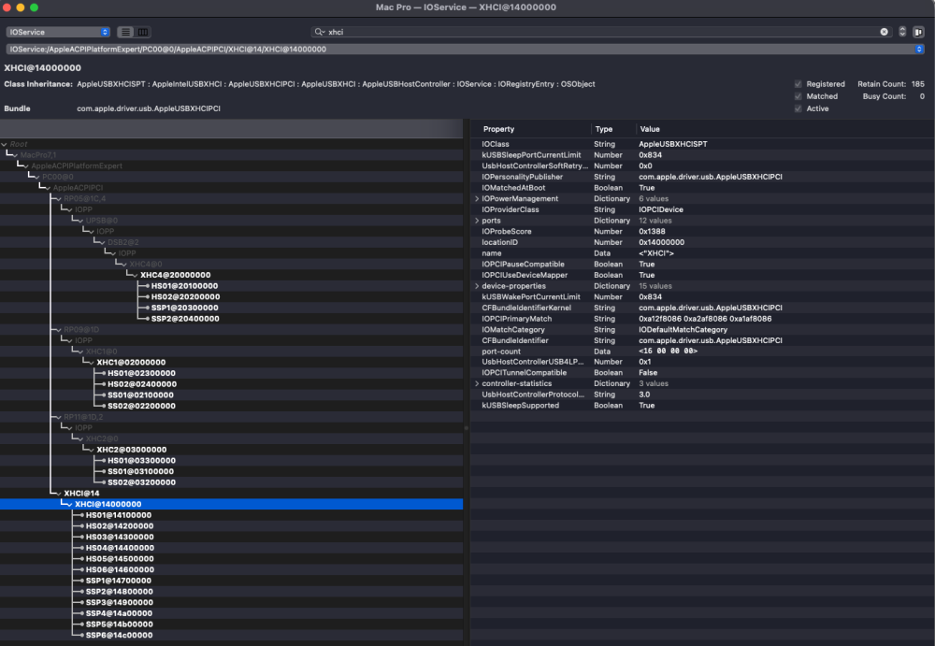935x646 pixels.
Task: Collapse the XHC4@20000000 node
Action: (135, 275)
